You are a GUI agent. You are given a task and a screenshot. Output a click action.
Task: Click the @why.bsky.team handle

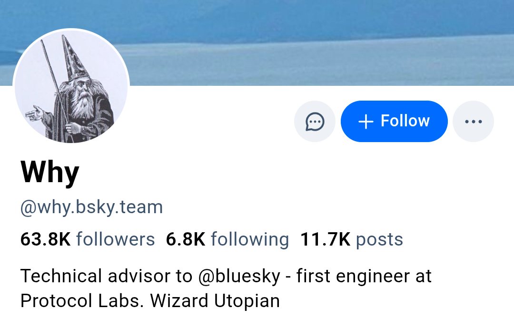coord(91,207)
